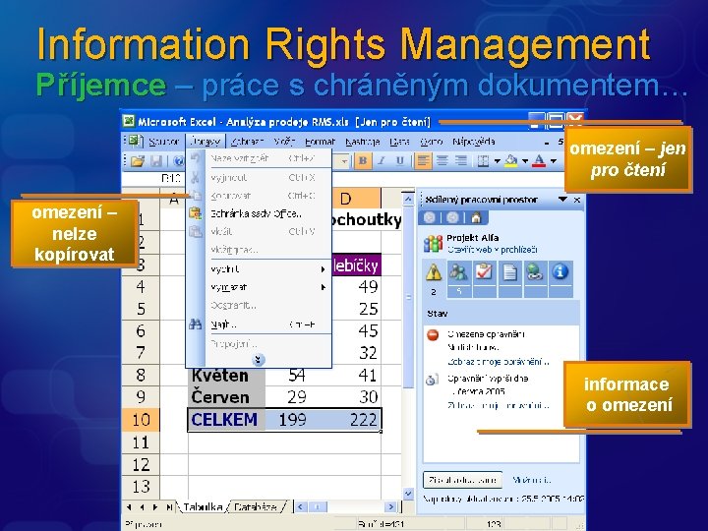This screenshot has width=708, height=531.
Task: Go to first sheet with tab navigation arrow
Action: point(130,507)
